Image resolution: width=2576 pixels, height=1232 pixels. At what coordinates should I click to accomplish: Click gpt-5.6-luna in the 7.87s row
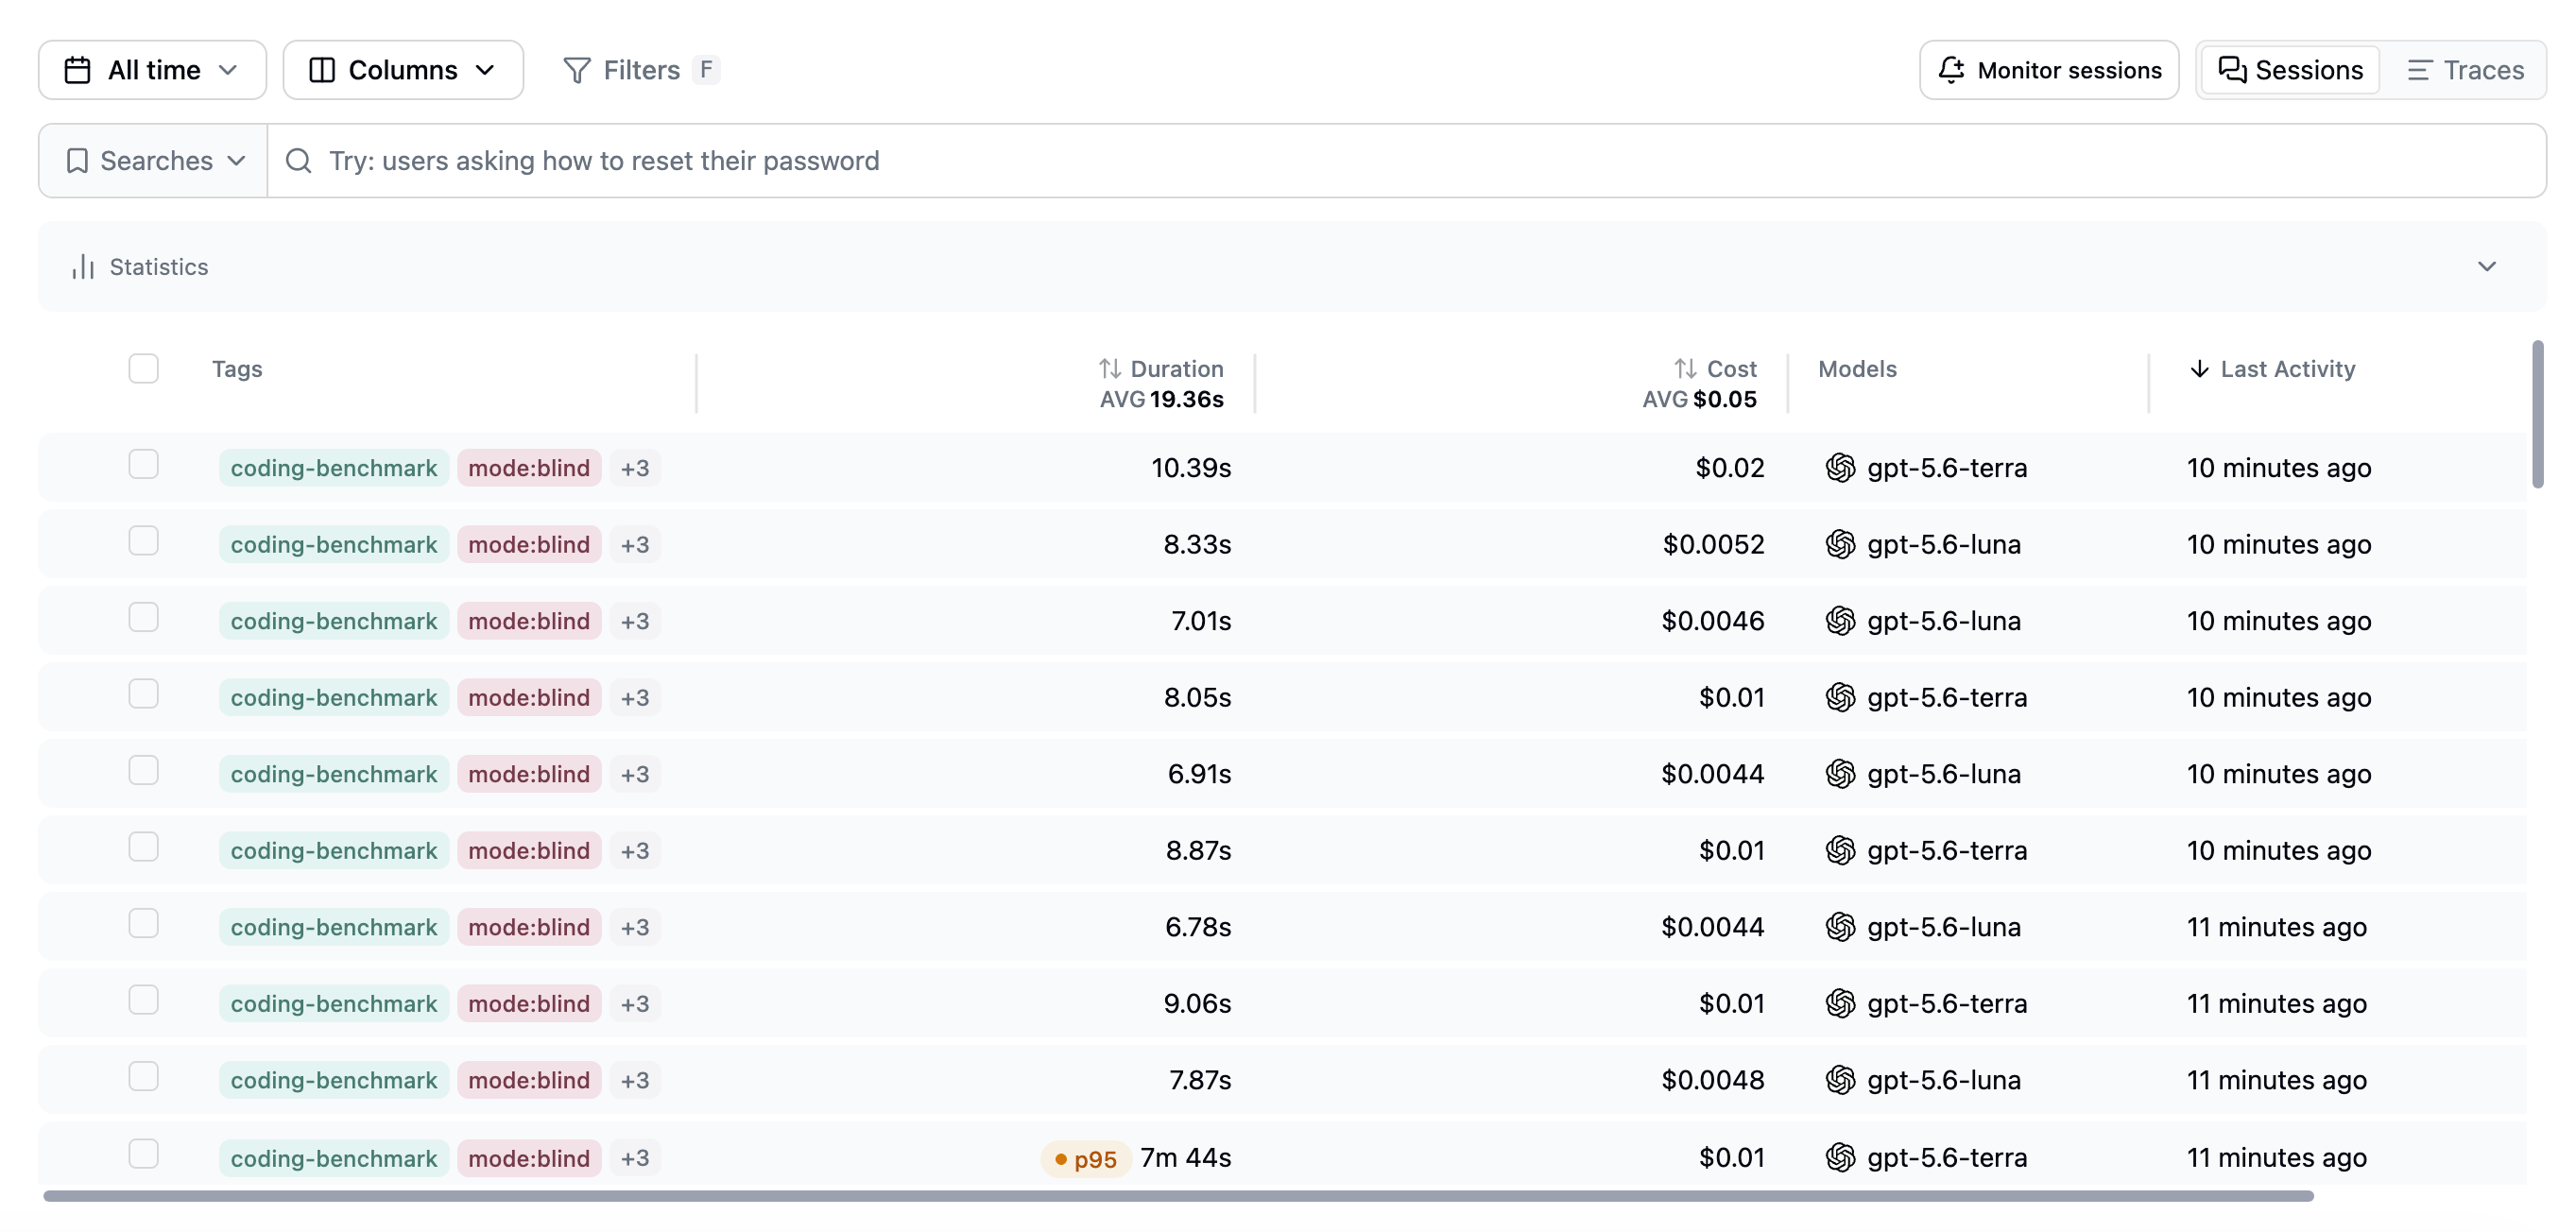(1943, 1080)
